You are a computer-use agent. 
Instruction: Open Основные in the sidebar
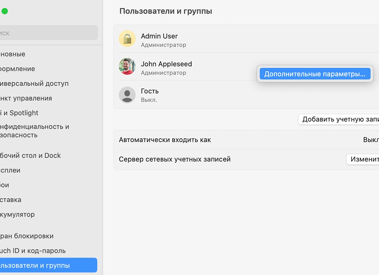[12, 54]
